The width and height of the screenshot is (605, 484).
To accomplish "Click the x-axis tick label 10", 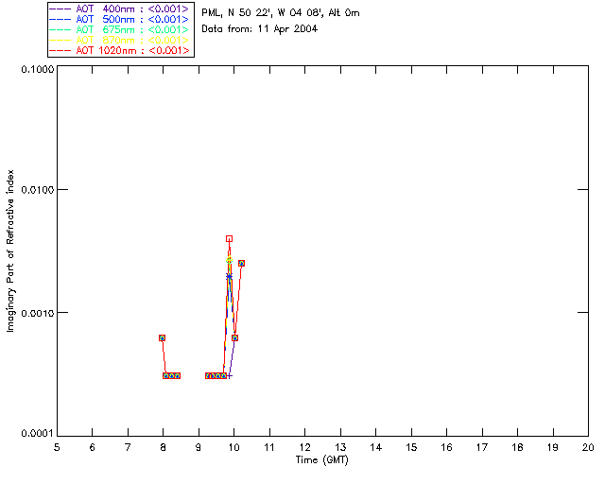I will (233, 447).
